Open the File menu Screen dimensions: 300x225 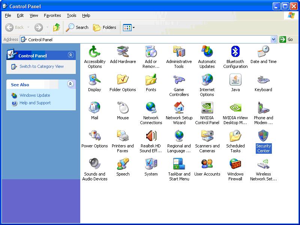[8, 15]
